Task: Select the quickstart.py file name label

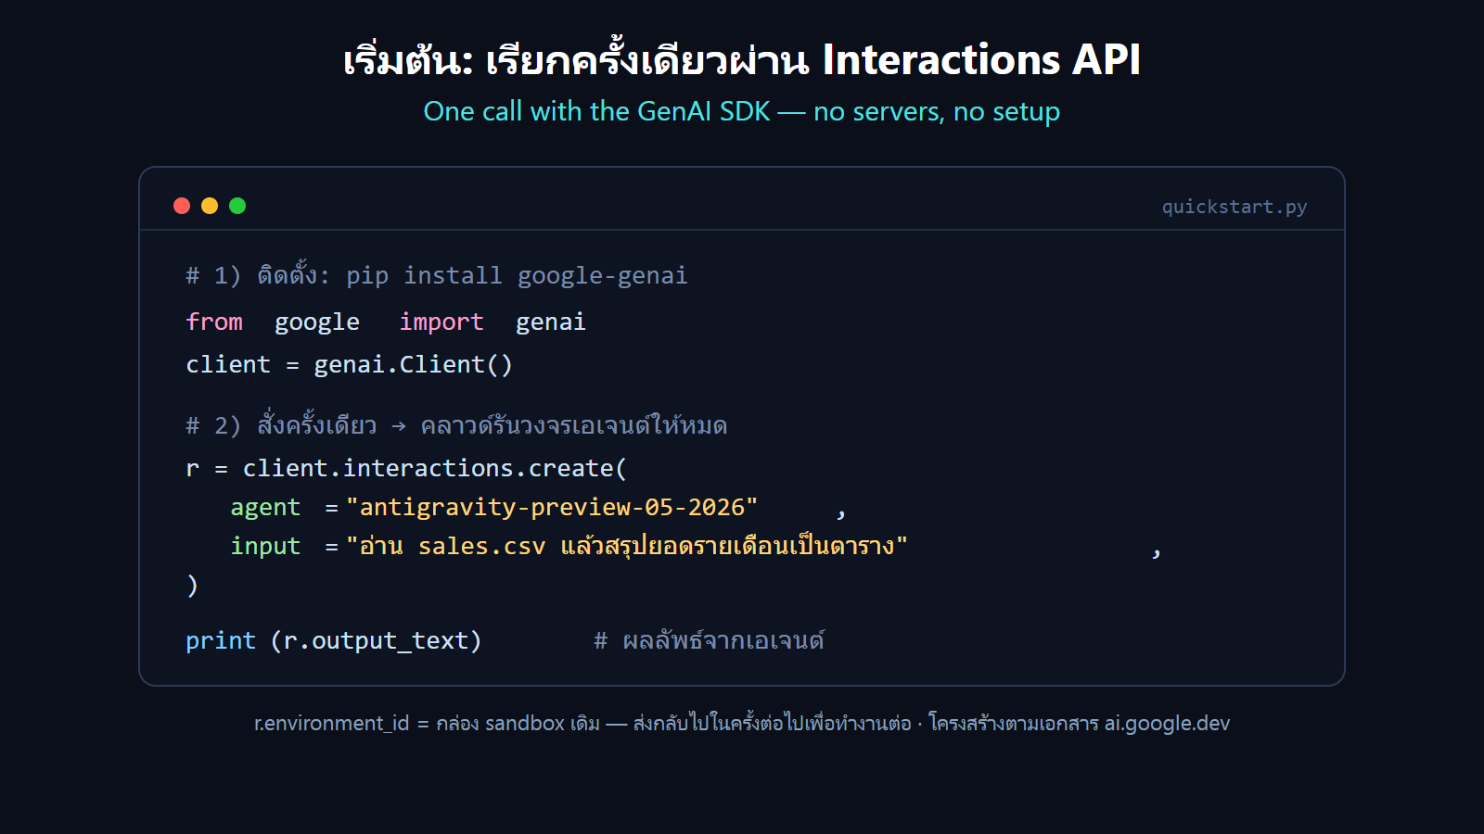Action: [1235, 207]
